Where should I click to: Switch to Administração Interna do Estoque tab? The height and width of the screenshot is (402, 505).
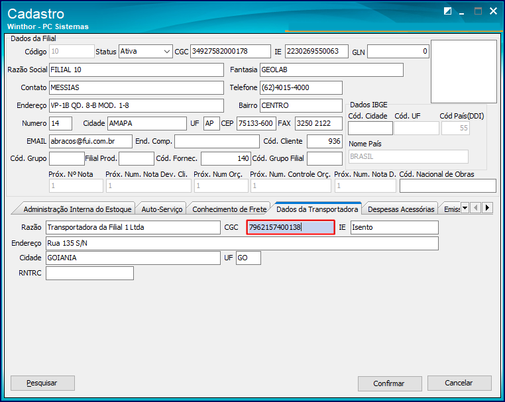click(78, 209)
